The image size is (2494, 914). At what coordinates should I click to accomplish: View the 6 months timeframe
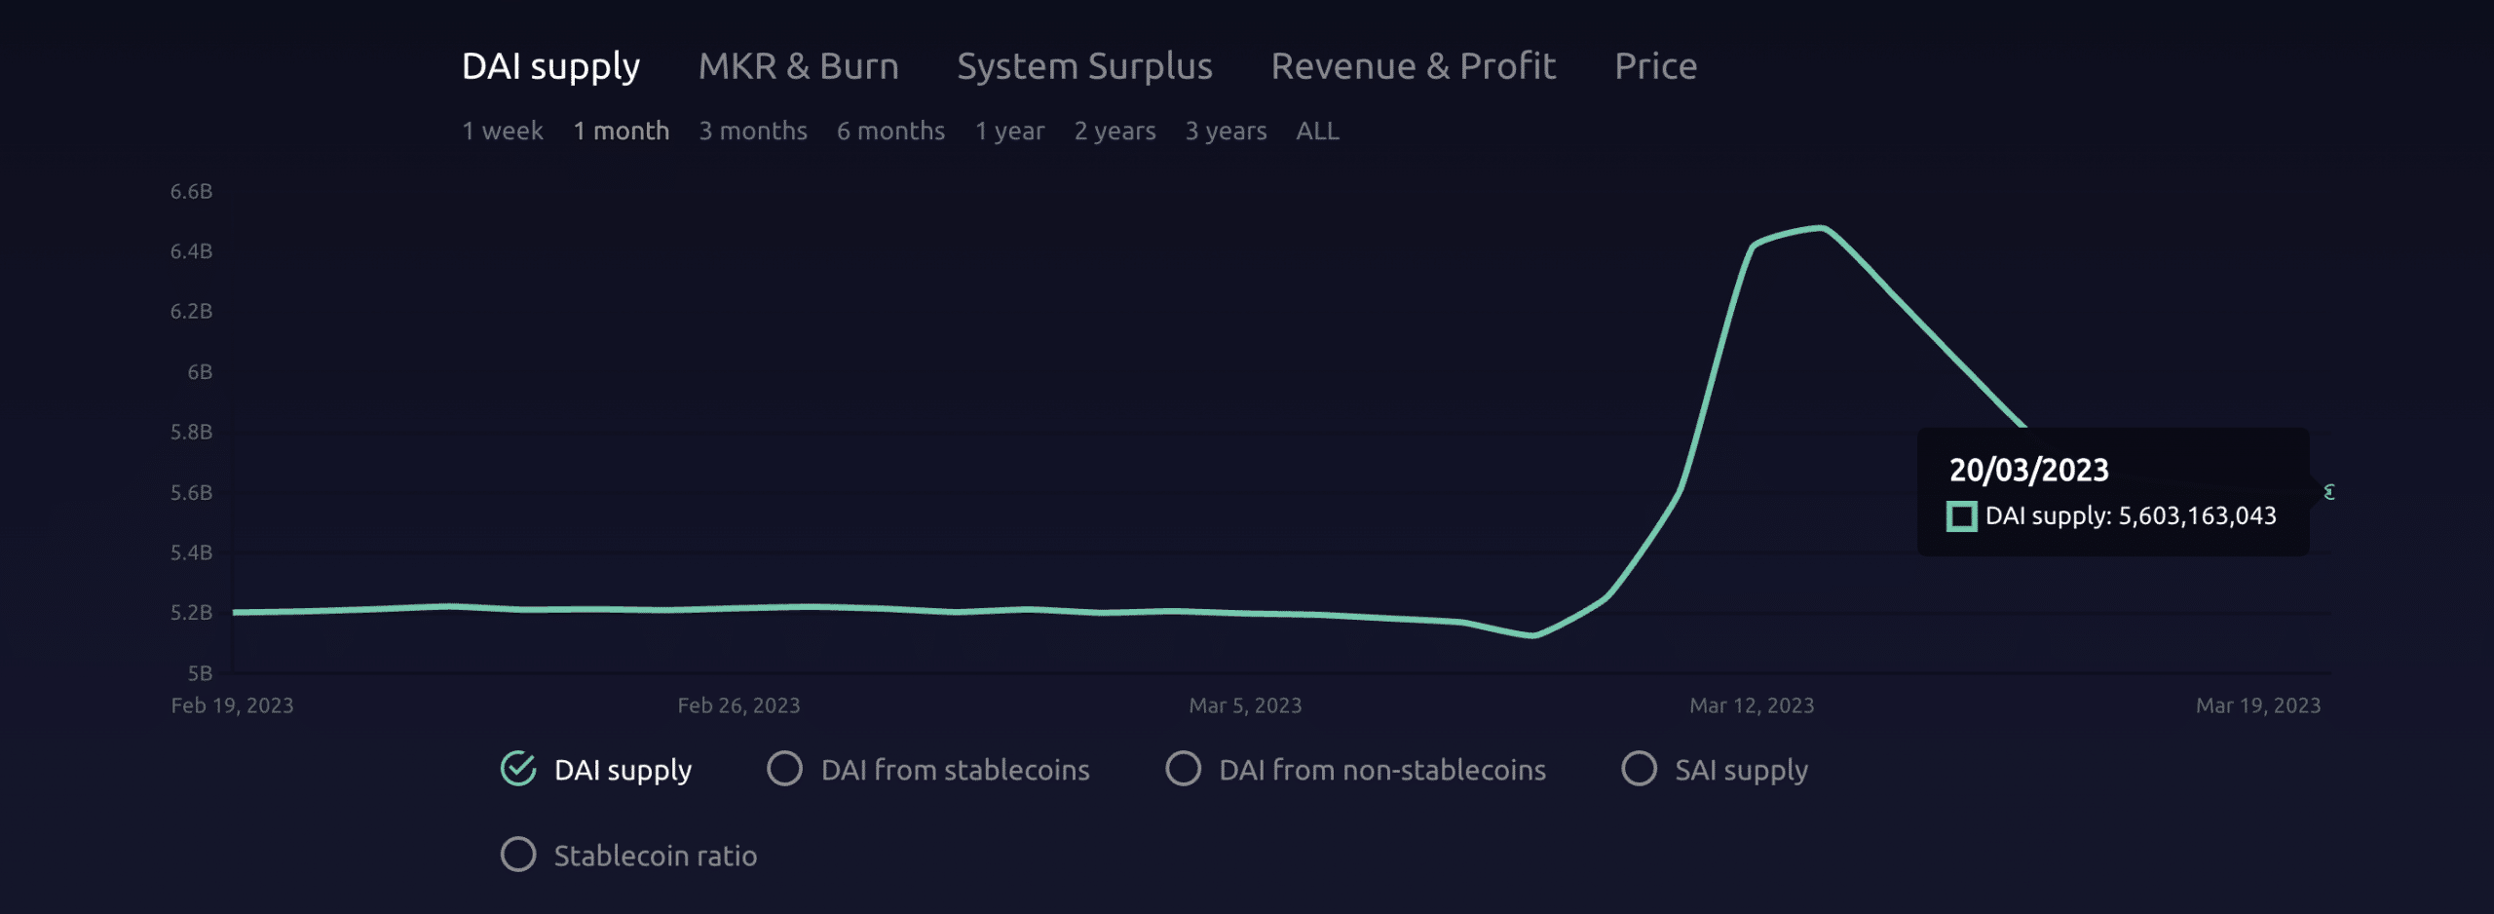(x=890, y=131)
